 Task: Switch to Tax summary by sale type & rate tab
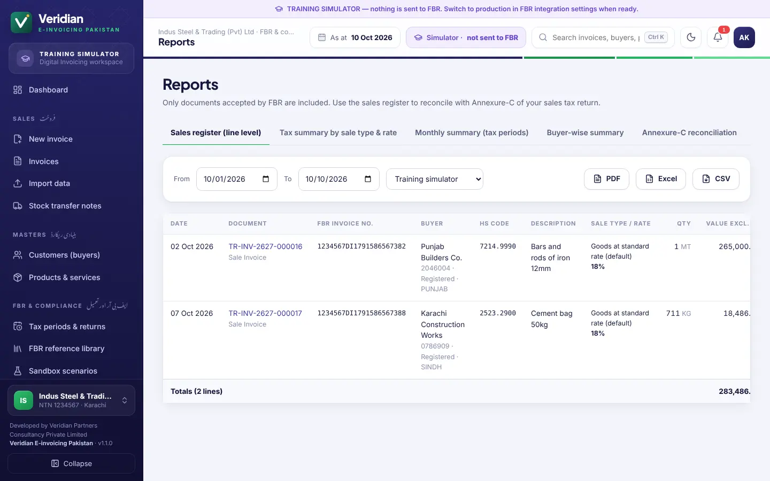tap(338, 133)
